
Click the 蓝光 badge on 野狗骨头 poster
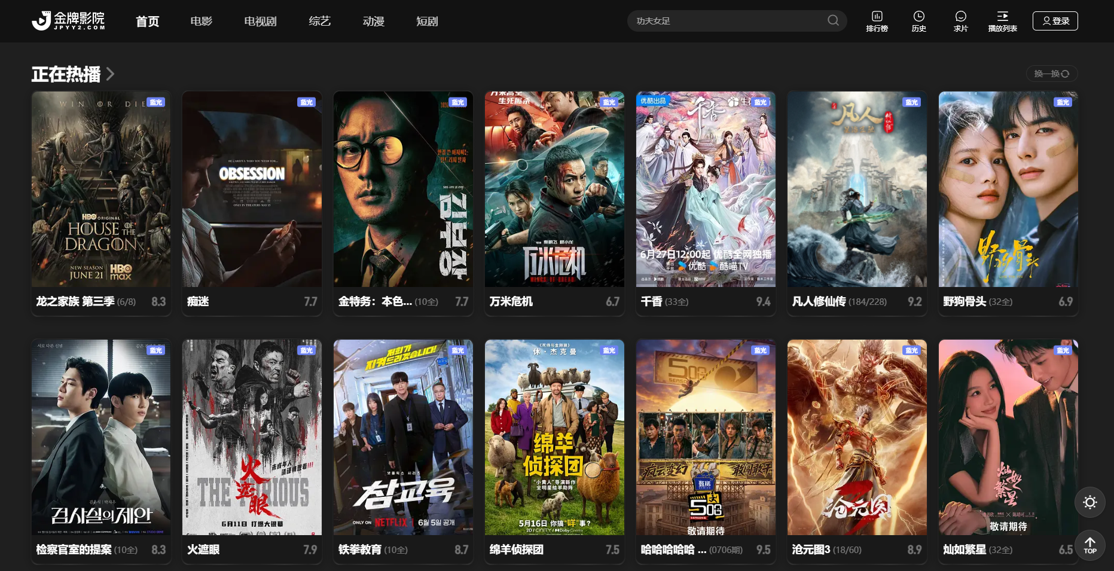1063,102
